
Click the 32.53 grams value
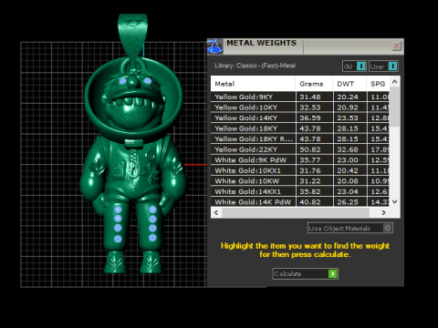point(310,108)
